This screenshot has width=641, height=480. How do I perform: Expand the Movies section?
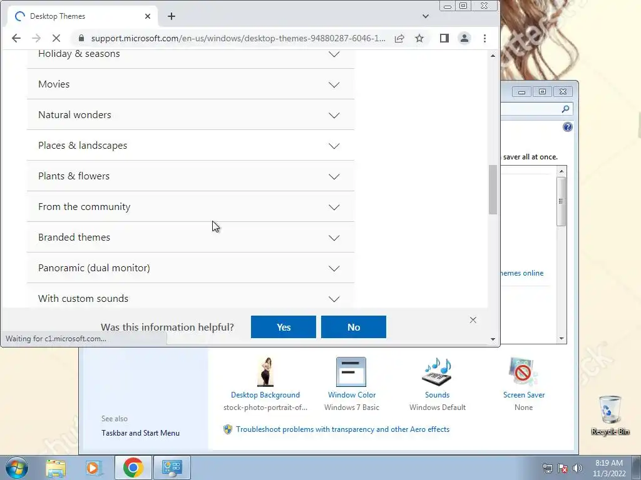(190, 84)
